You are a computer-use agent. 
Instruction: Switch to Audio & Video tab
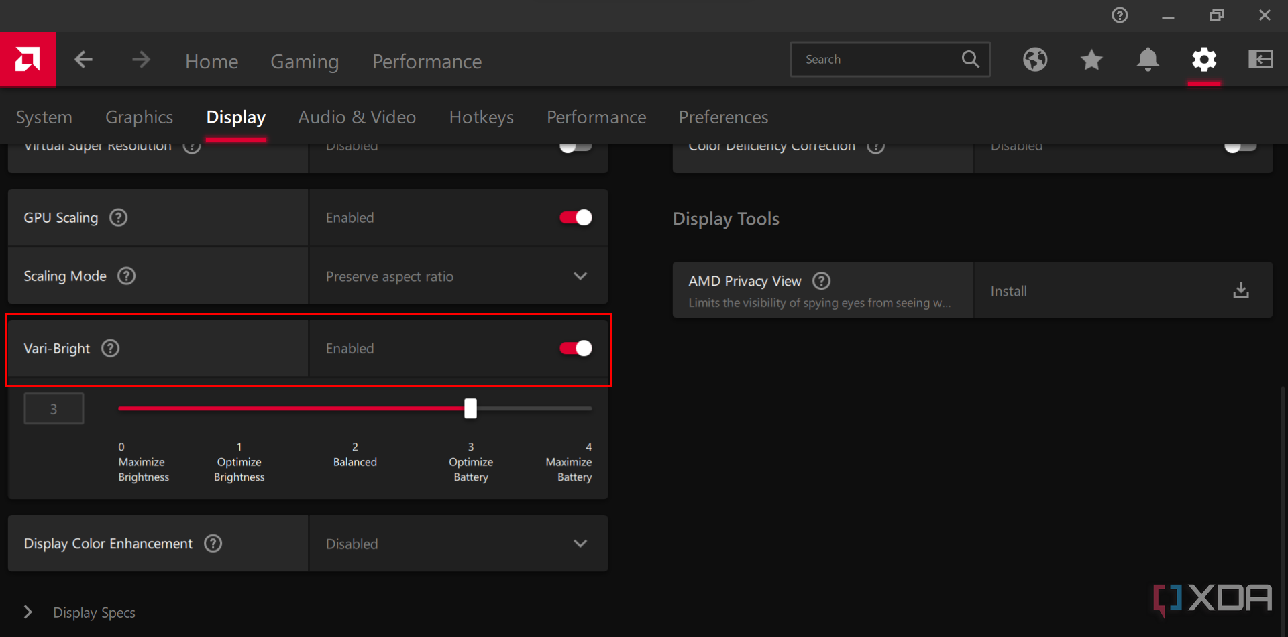pos(357,117)
